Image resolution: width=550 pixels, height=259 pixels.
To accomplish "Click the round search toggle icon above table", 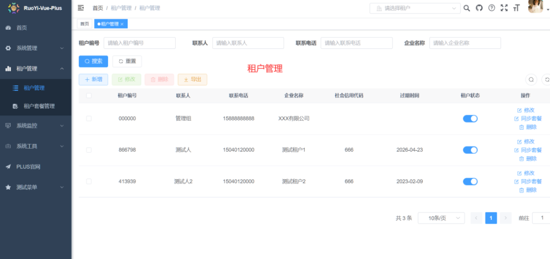I will tap(531, 79).
